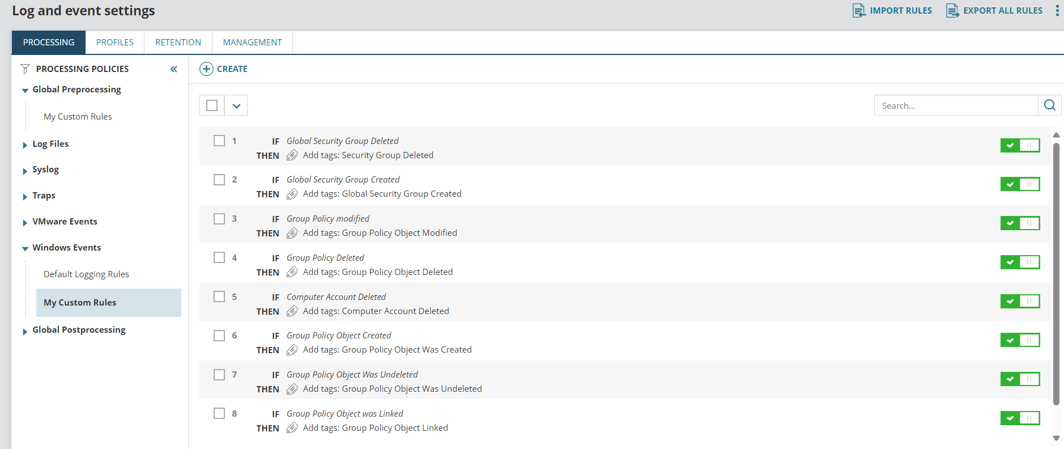Switch to the Management tab
The image size is (1064, 449).
coord(253,43)
